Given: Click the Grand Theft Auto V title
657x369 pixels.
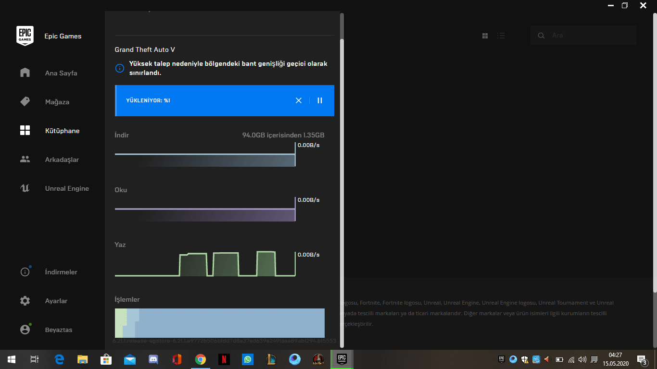Looking at the screenshot, I should pos(145,49).
